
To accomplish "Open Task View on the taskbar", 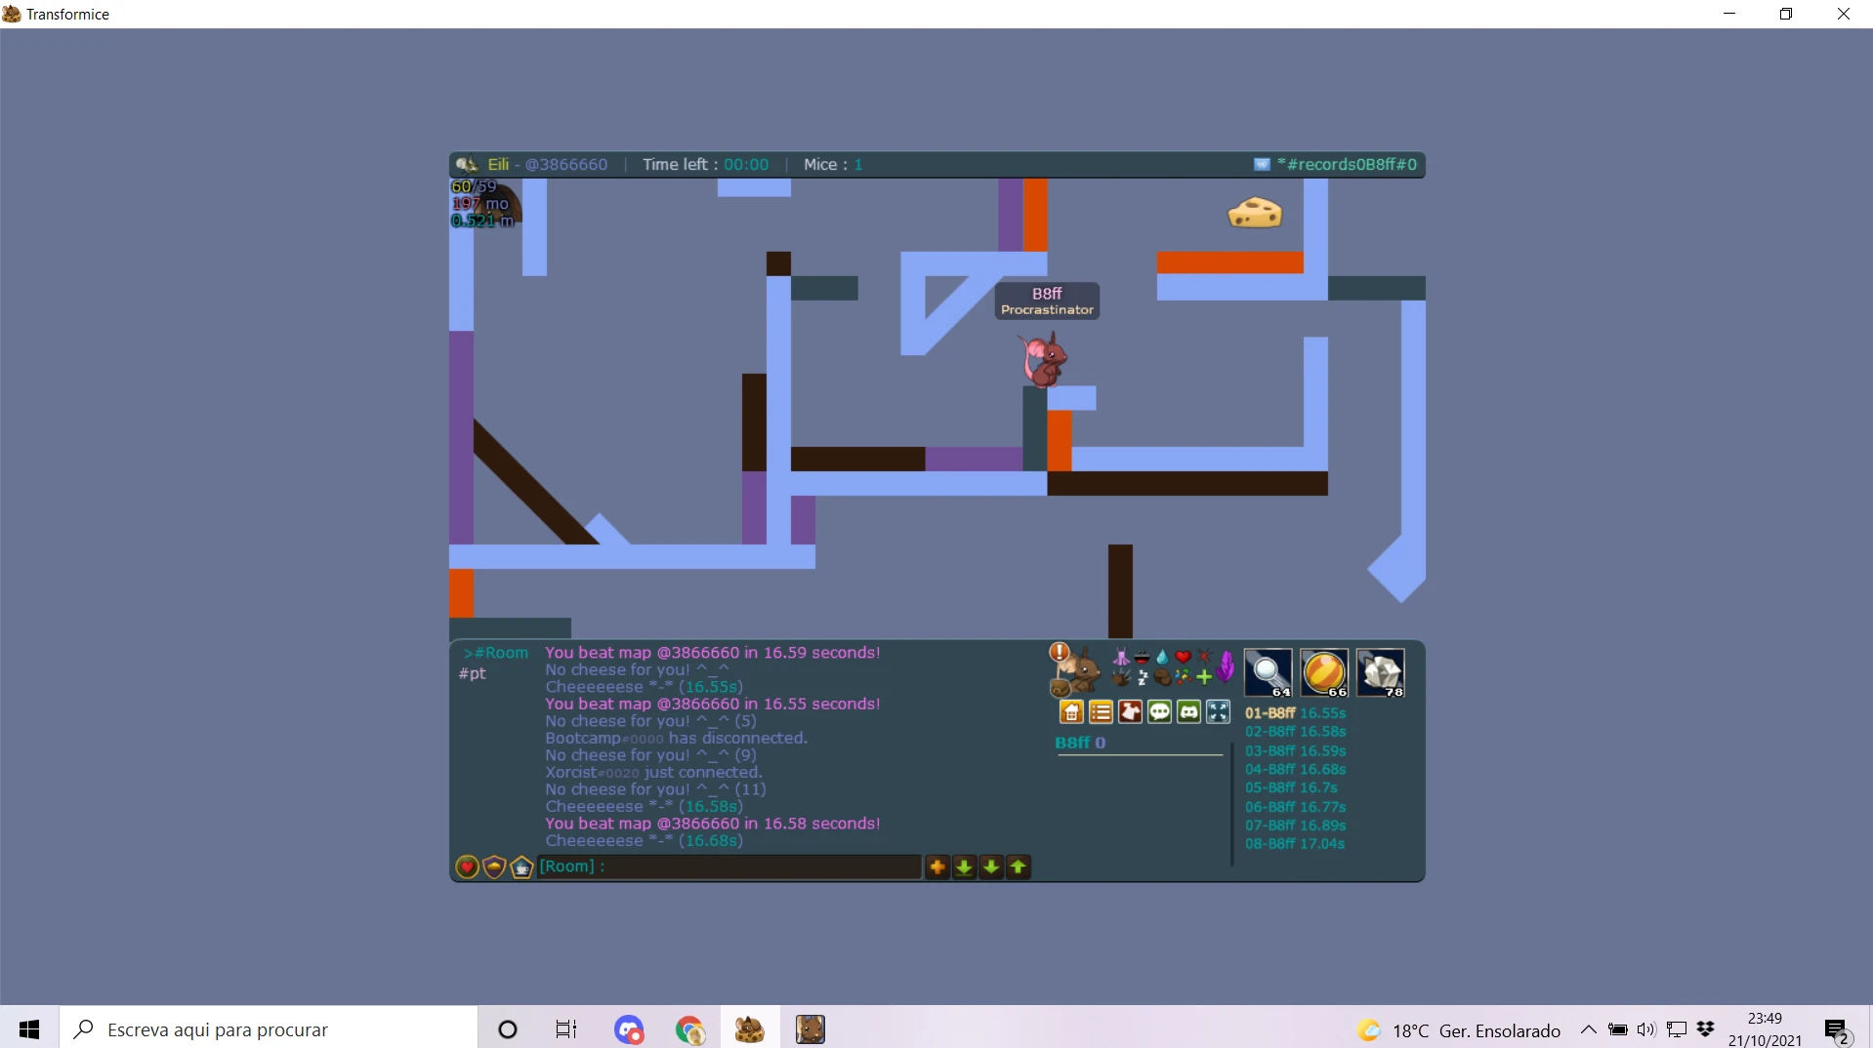I will [566, 1028].
